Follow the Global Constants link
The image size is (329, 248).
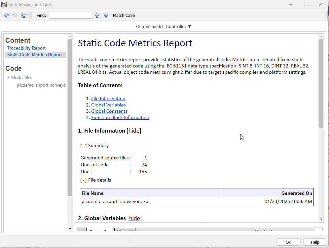[109, 111]
